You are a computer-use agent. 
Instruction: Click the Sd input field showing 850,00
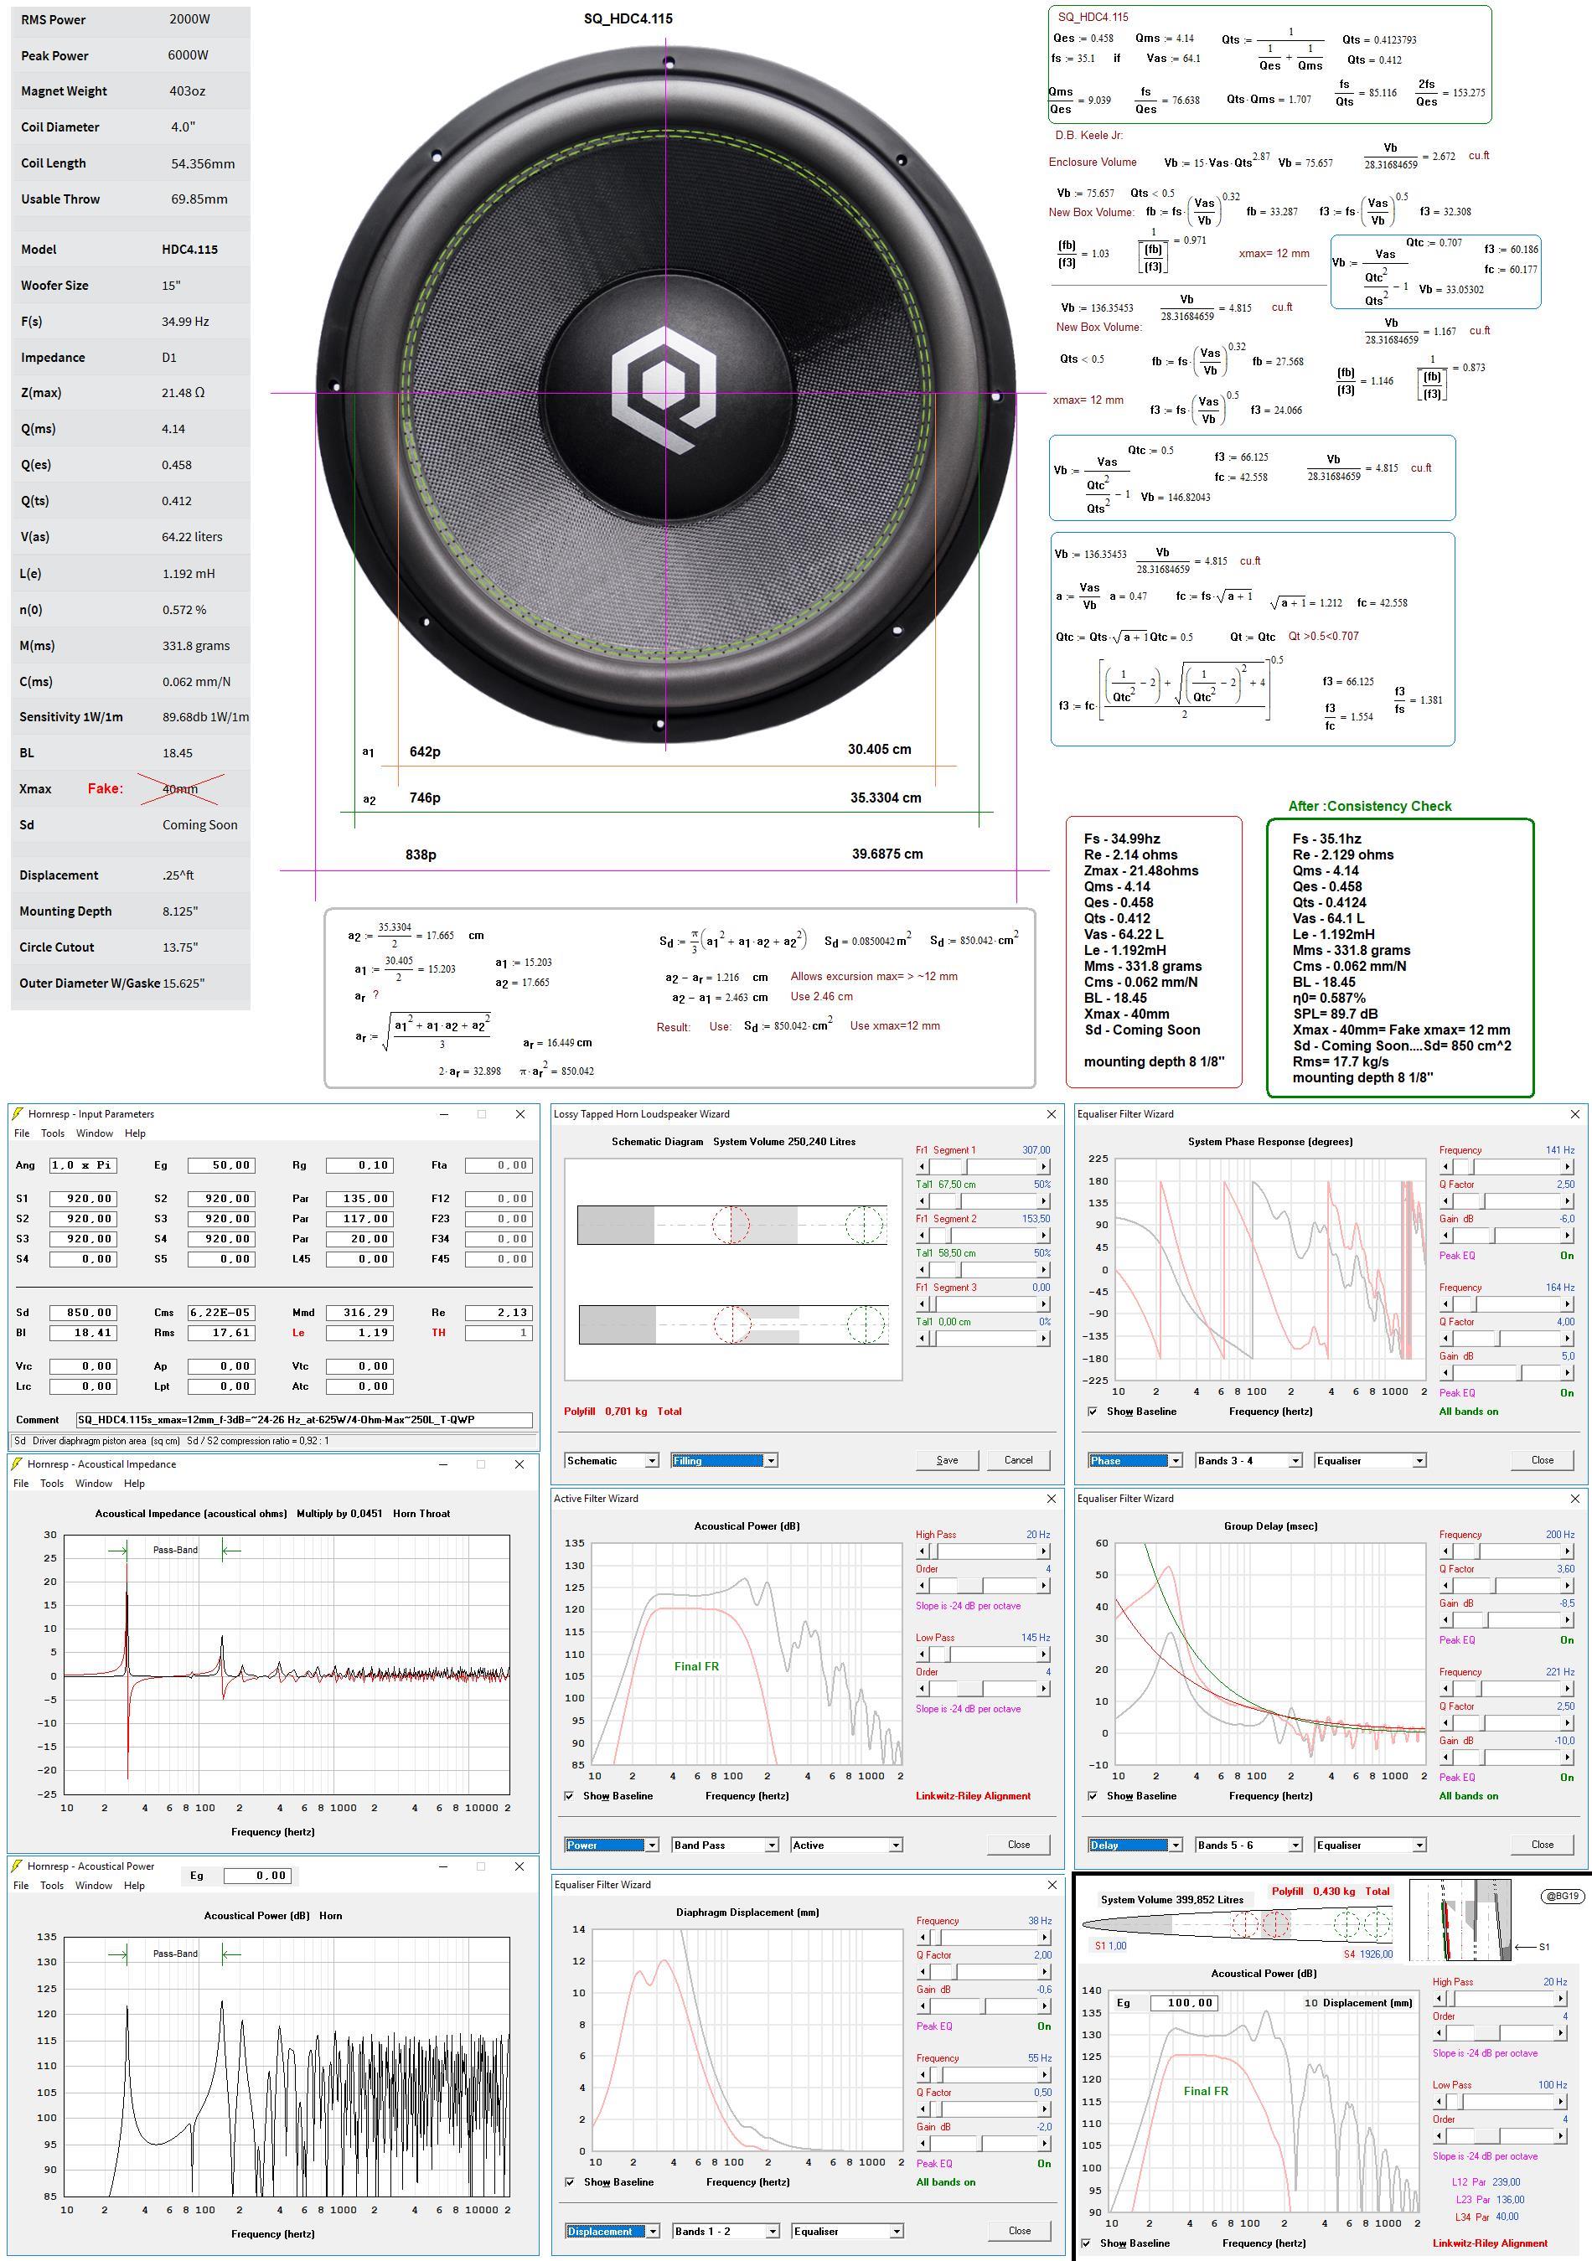coord(83,1313)
